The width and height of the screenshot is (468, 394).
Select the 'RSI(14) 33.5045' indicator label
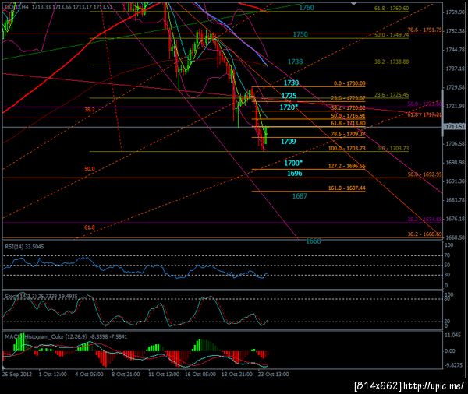click(24, 247)
